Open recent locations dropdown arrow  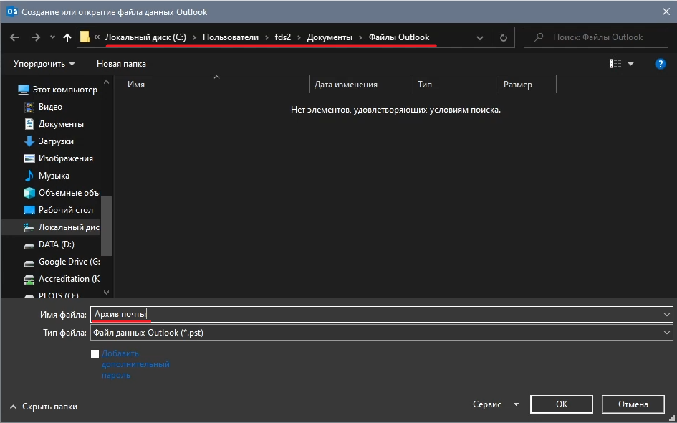[52, 37]
